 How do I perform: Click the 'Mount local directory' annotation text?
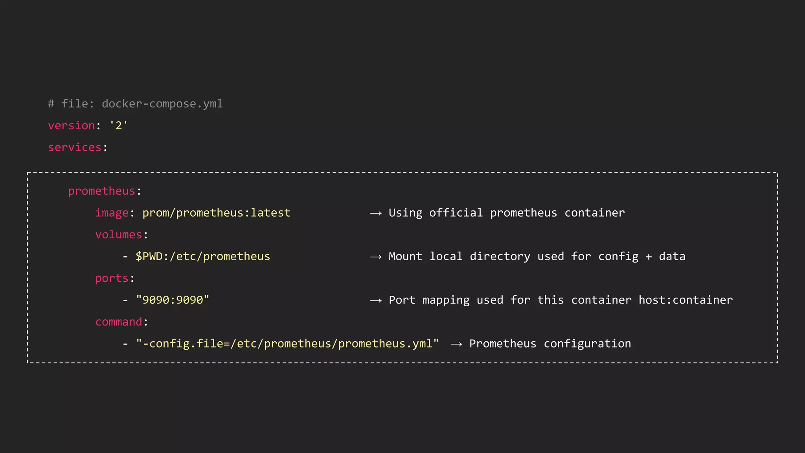click(x=537, y=256)
